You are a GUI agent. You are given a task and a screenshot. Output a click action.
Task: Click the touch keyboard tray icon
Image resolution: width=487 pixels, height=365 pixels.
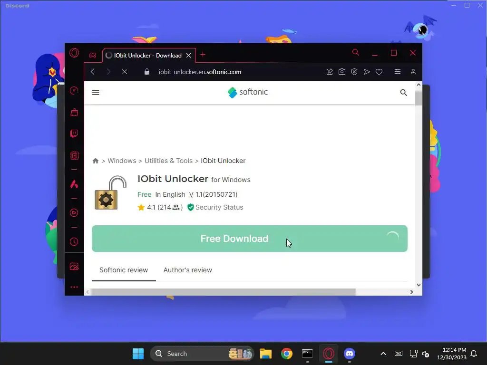(399, 354)
